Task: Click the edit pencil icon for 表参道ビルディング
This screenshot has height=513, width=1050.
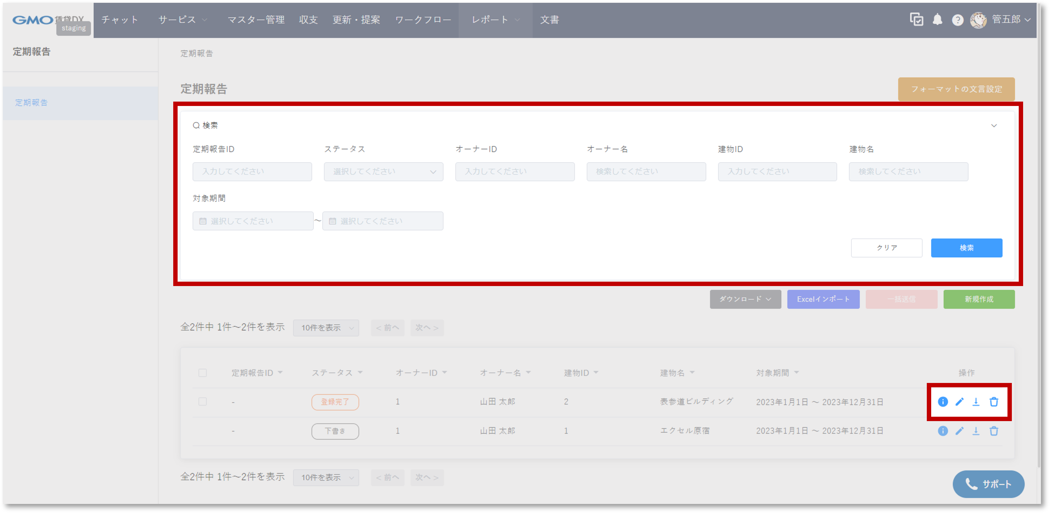Action: coord(960,402)
